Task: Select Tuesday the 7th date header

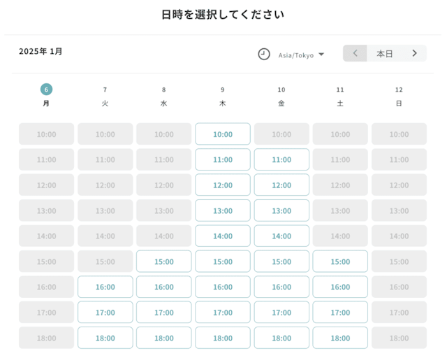Action: coord(105,96)
